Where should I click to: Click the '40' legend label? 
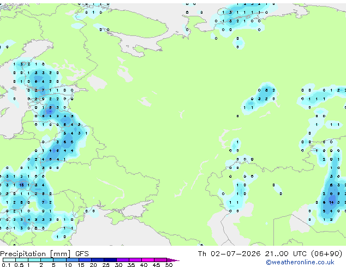coord(144,265)
